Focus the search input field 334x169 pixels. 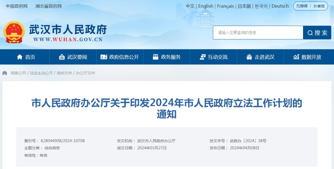coord(258,32)
